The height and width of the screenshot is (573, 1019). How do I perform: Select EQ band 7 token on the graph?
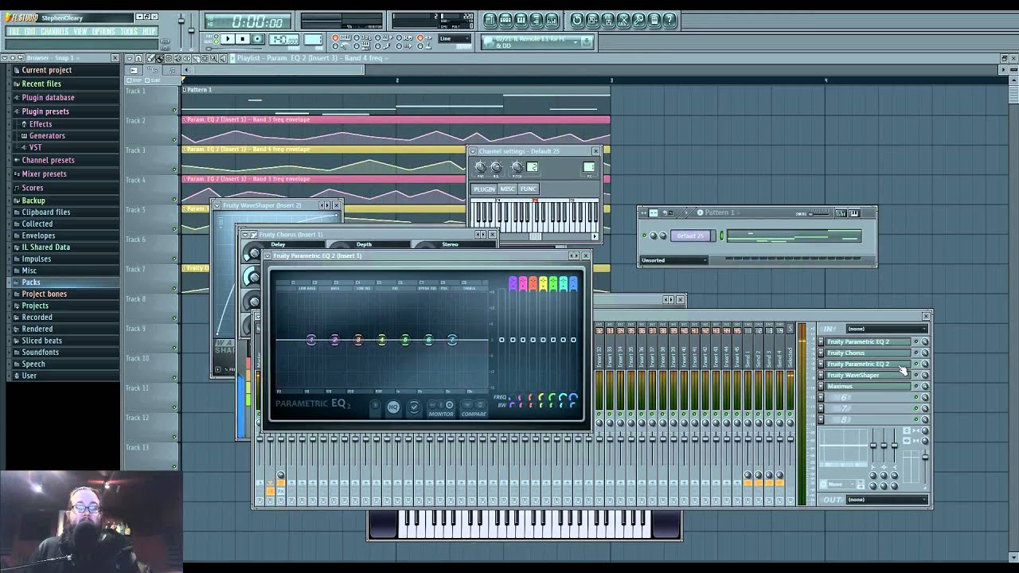[x=452, y=340]
